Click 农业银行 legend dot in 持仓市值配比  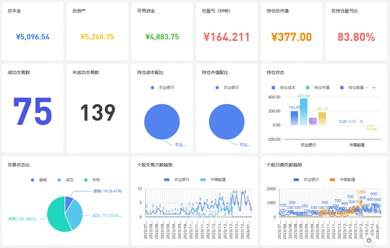217,88
